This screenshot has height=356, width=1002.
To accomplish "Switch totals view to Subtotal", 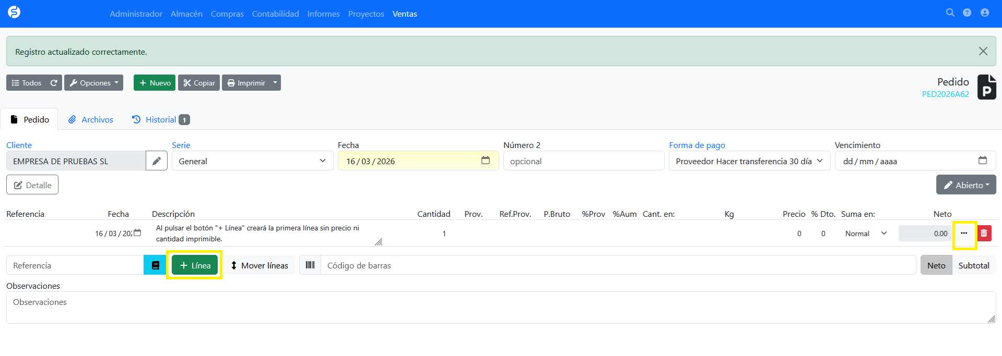I will pyautogui.click(x=973, y=265).
